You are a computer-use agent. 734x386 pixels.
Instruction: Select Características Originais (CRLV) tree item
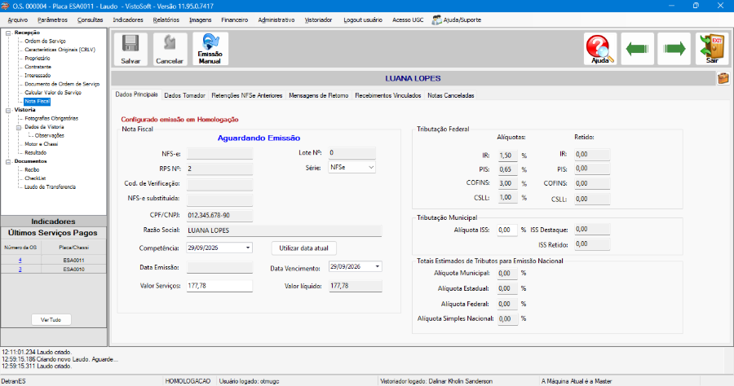point(60,50)
